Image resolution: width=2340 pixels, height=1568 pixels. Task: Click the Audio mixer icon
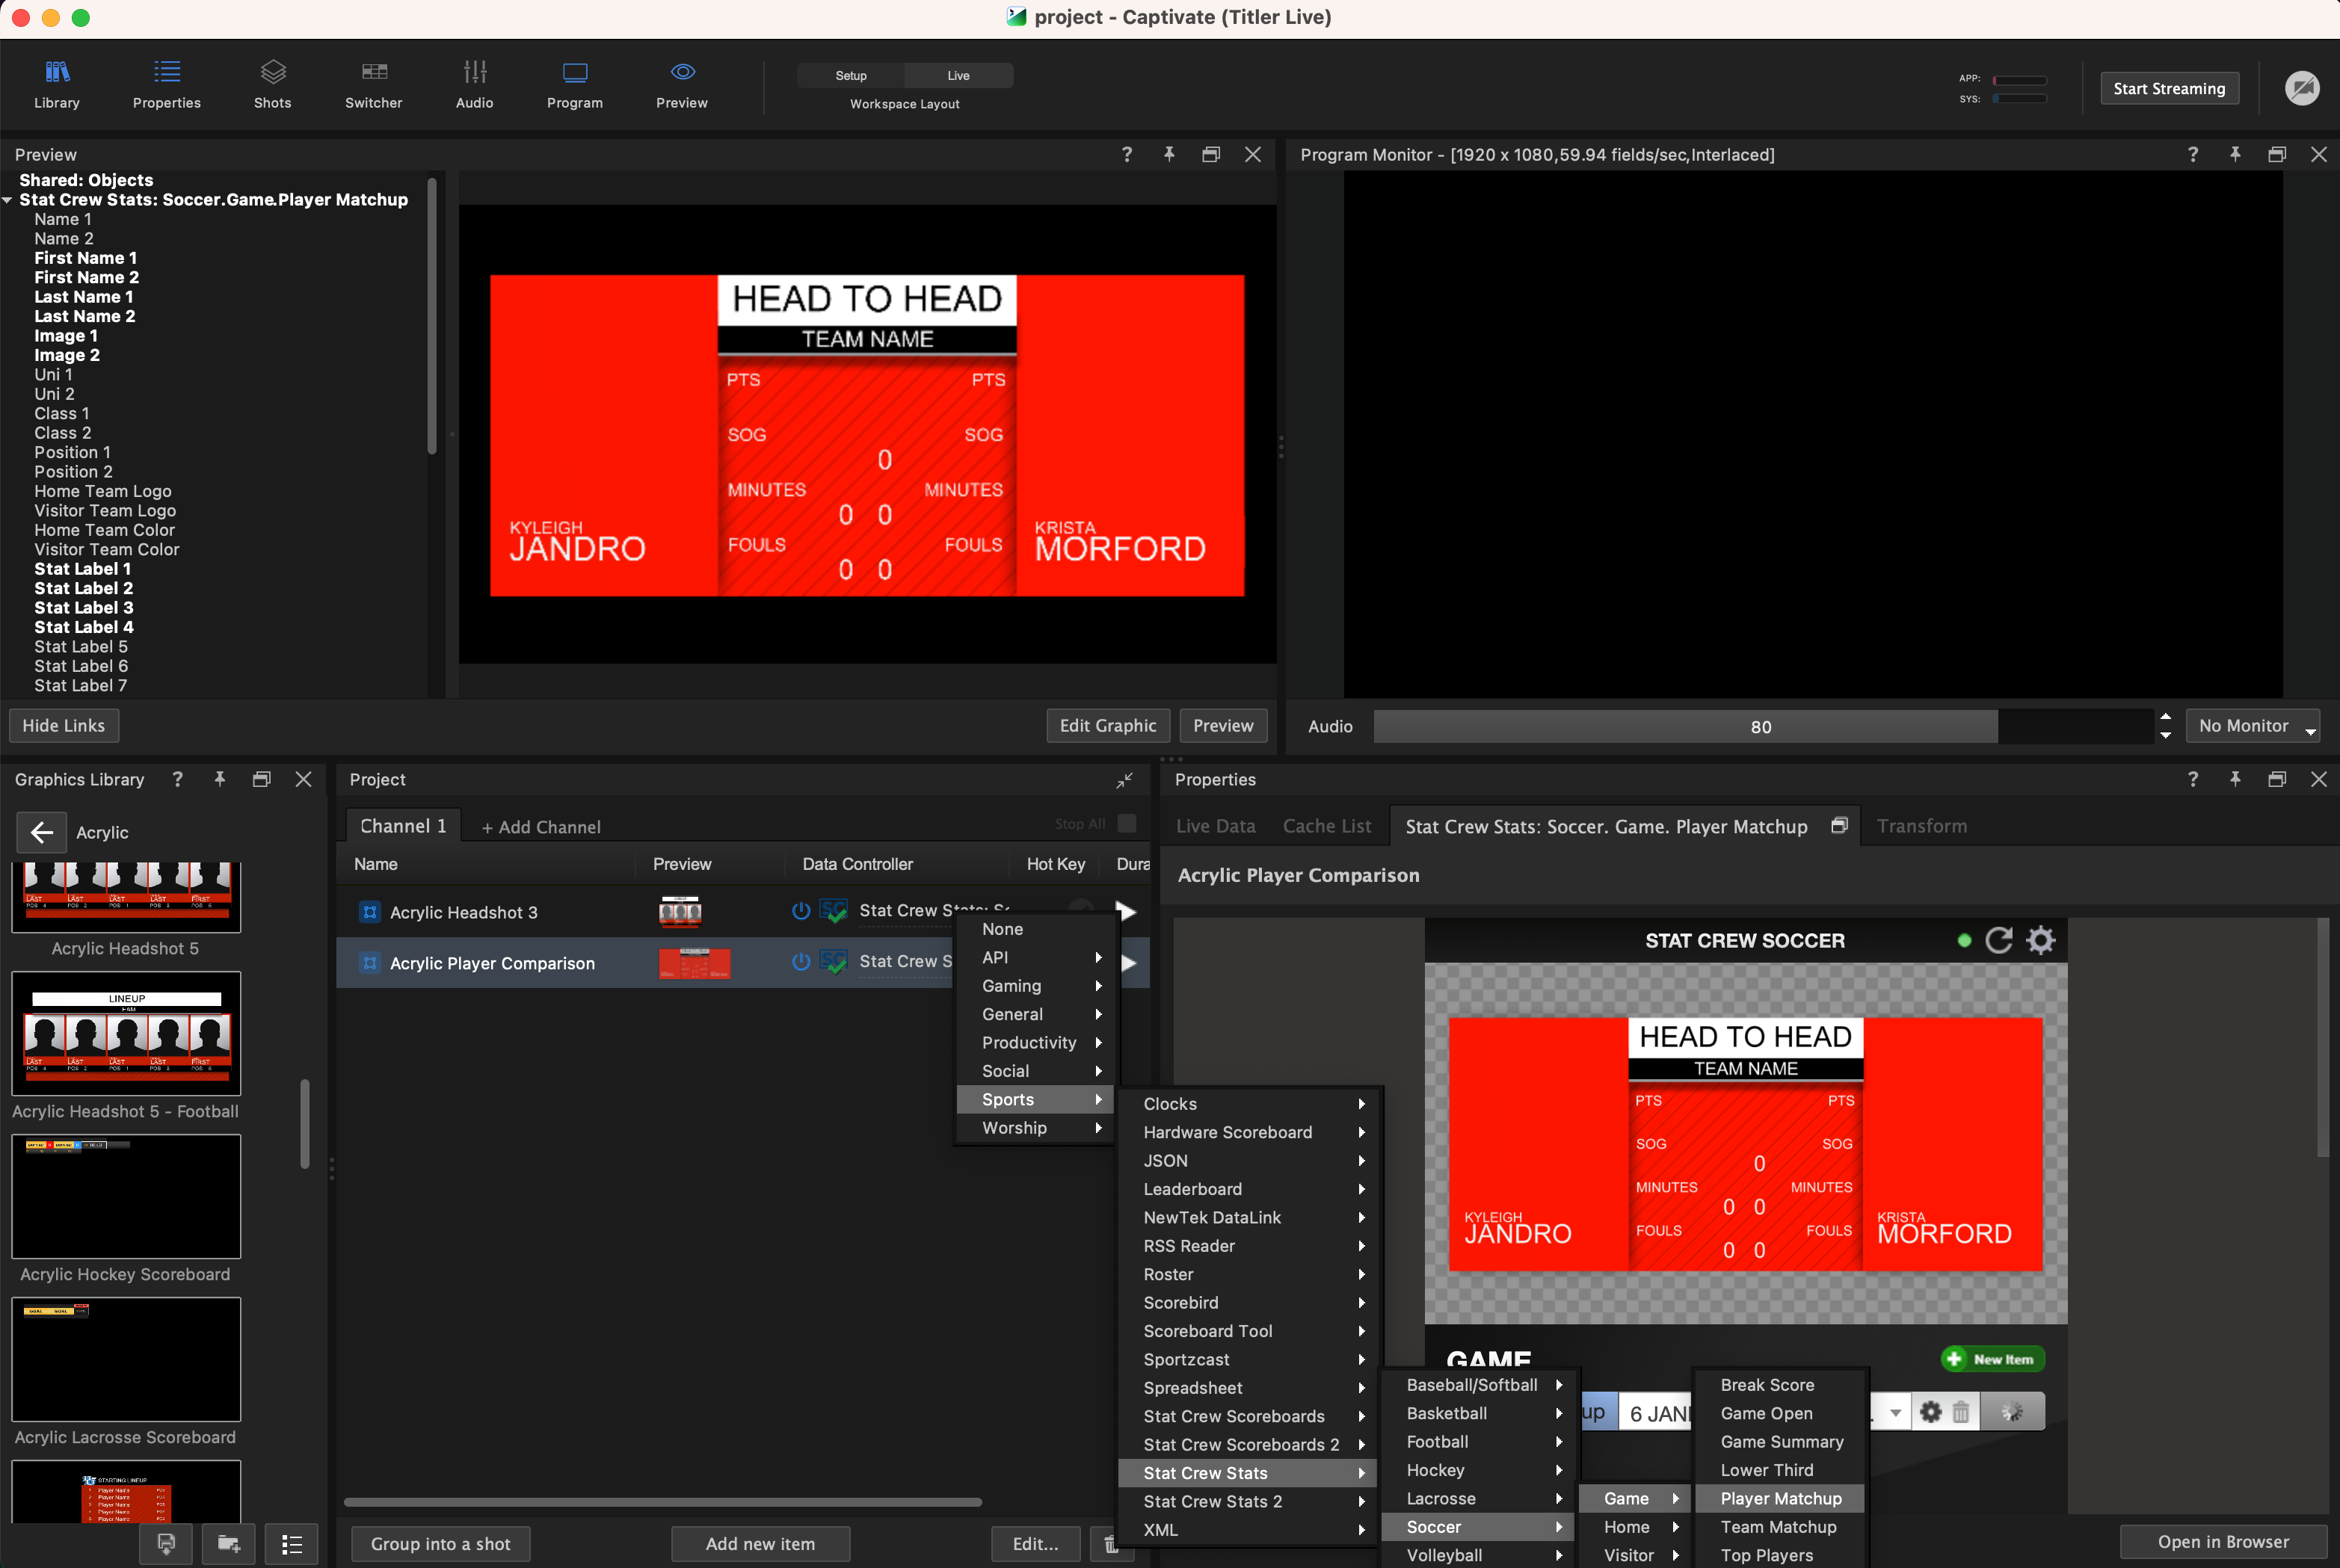click(x=474, y=72)
